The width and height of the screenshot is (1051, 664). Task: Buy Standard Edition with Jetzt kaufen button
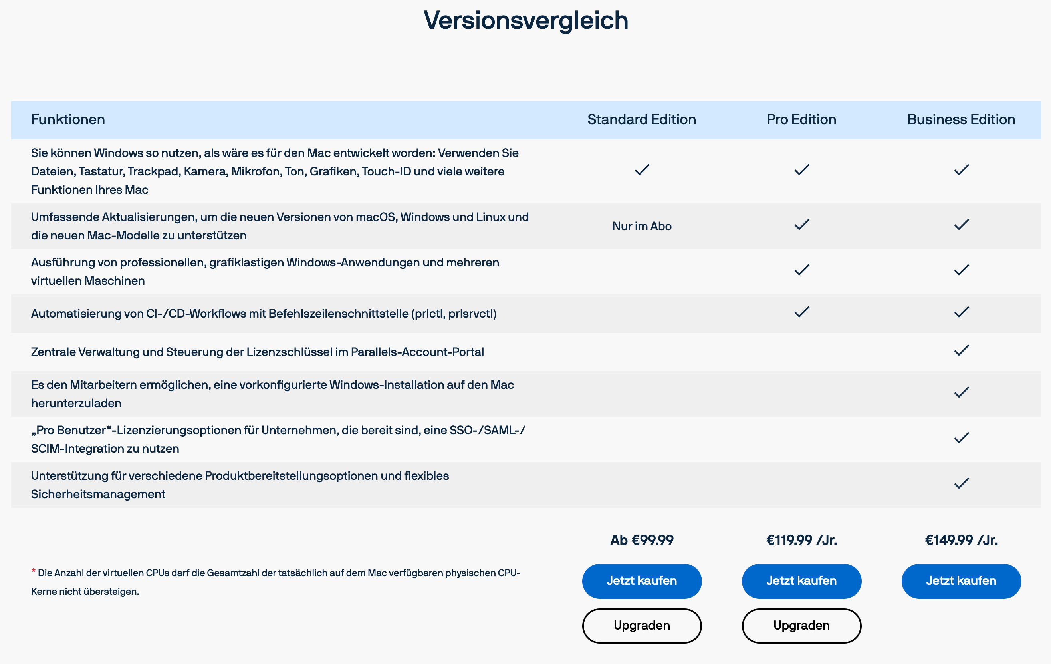642,581
